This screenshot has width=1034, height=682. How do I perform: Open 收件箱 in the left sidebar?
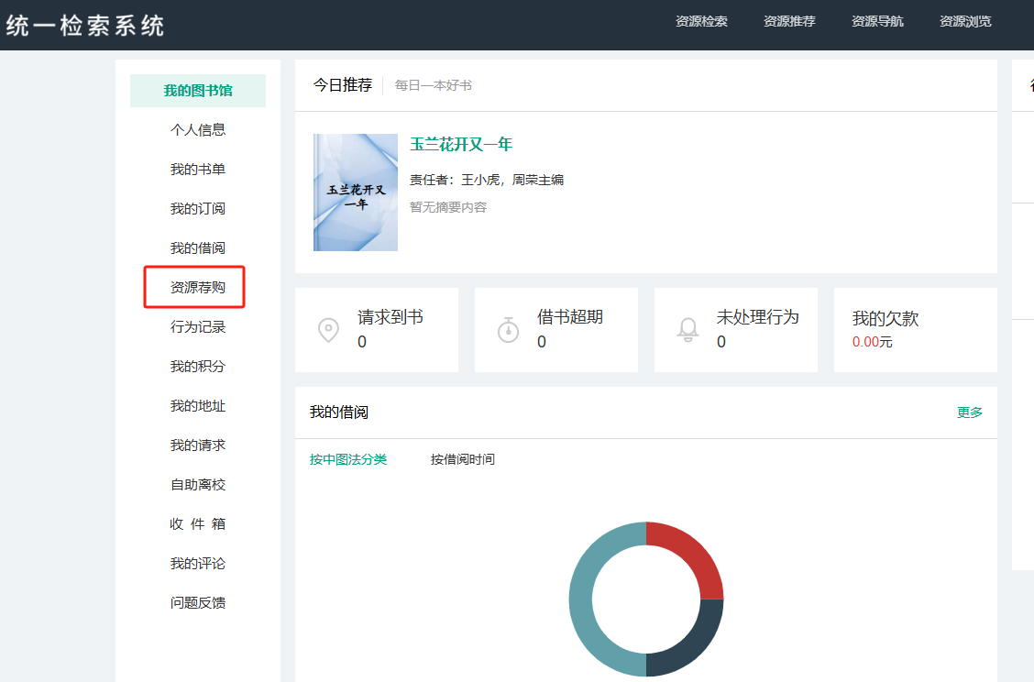[x=198, y=524]
